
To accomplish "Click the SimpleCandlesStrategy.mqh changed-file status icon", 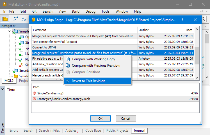I will 35,99.
